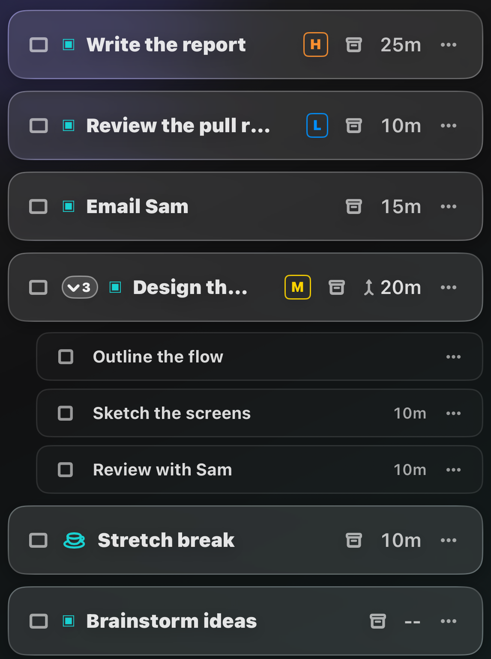Viewport: 491px width, 659px height.
Task: Set a duration for Brainstorm ideas
Action: point(412,621)
